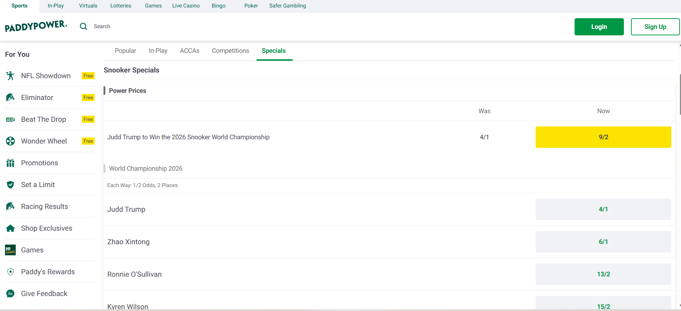This screenshot has width=681, height=311.
Task: Switch to the Popular tab
Action: (x=125, y=51)
